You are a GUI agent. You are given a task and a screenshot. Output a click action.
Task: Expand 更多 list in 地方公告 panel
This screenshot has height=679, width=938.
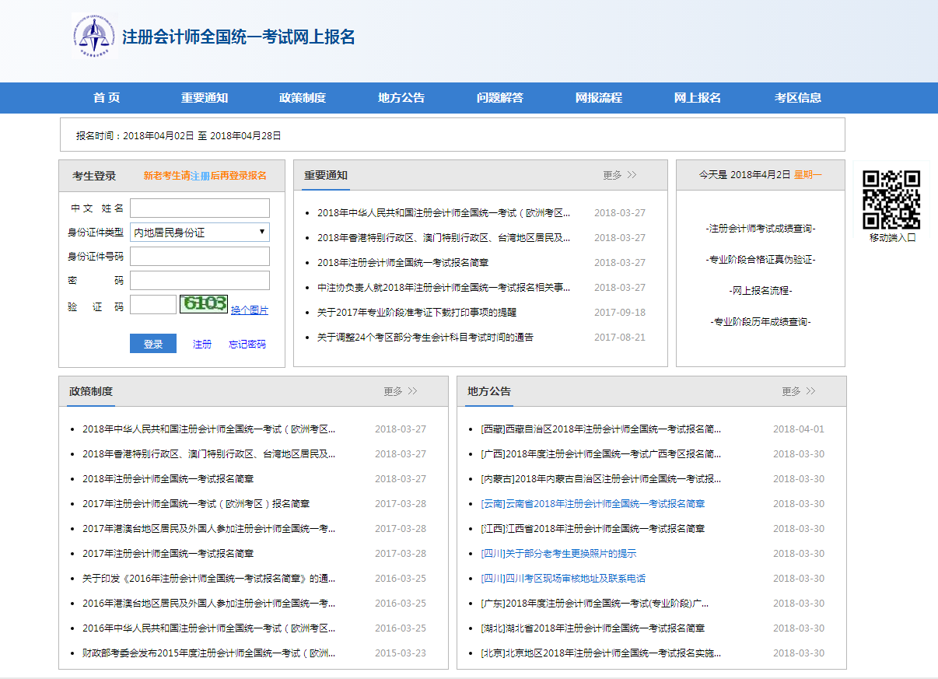[798, 391]
